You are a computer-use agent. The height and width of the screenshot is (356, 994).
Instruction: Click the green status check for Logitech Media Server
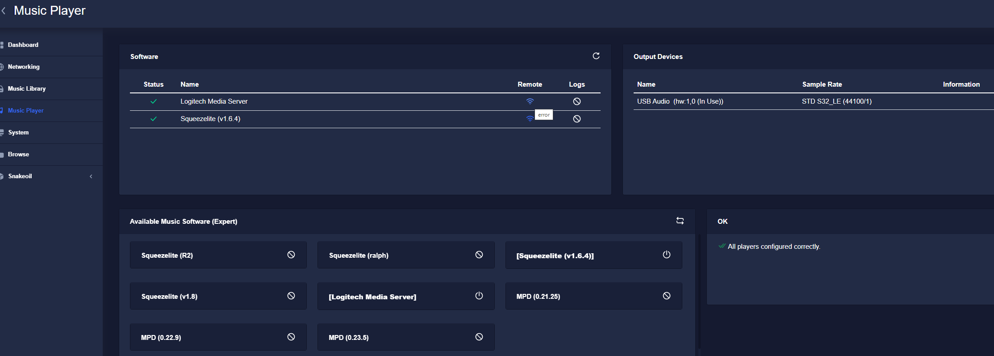click(x=154, y=101)
